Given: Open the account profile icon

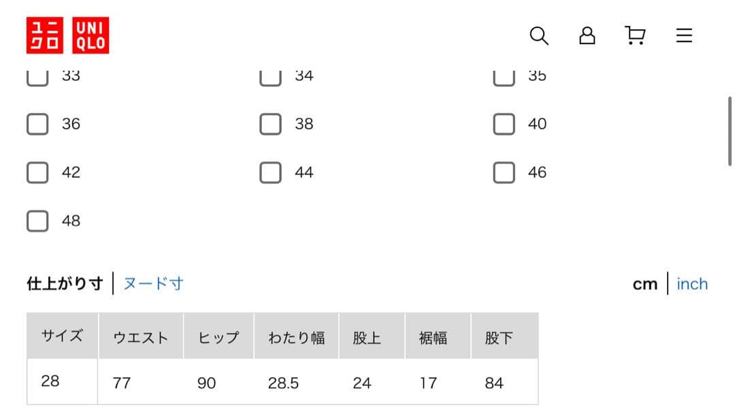Looking at the screenshot, I should tap(587, 35).
